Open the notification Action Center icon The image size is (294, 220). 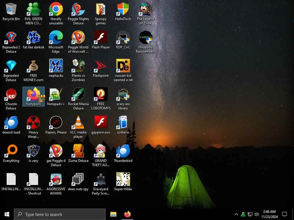click(285, 214)
